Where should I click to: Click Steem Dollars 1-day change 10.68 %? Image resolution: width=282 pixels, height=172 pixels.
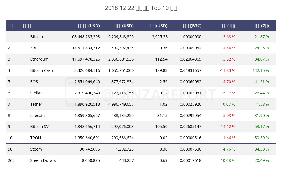tap(228, 160)
